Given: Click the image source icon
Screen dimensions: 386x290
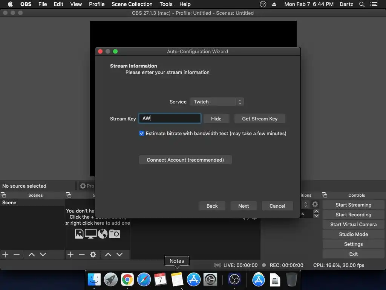Looking at the screenshot, I should coord(79,233).
